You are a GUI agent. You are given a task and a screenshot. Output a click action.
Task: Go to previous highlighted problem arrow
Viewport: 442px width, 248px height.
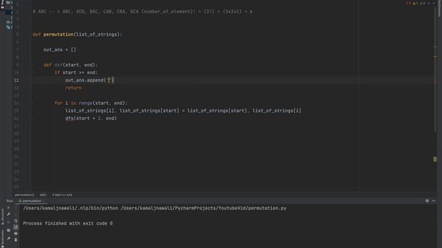pyautogui.click(x=429, y=3)
